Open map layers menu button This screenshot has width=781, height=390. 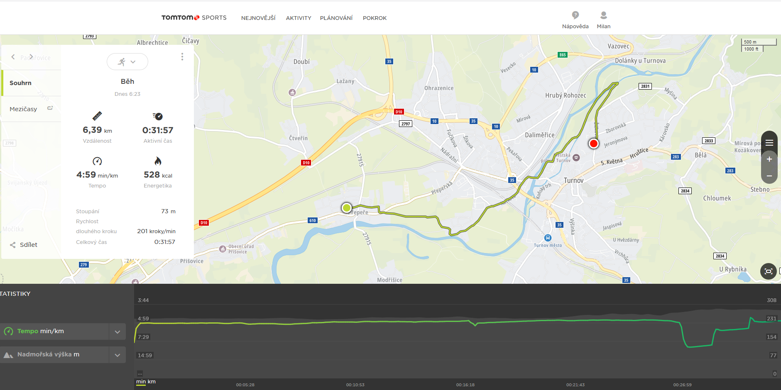tap(769, 143)
